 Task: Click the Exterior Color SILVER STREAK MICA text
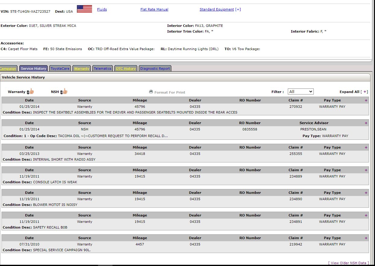52,26
